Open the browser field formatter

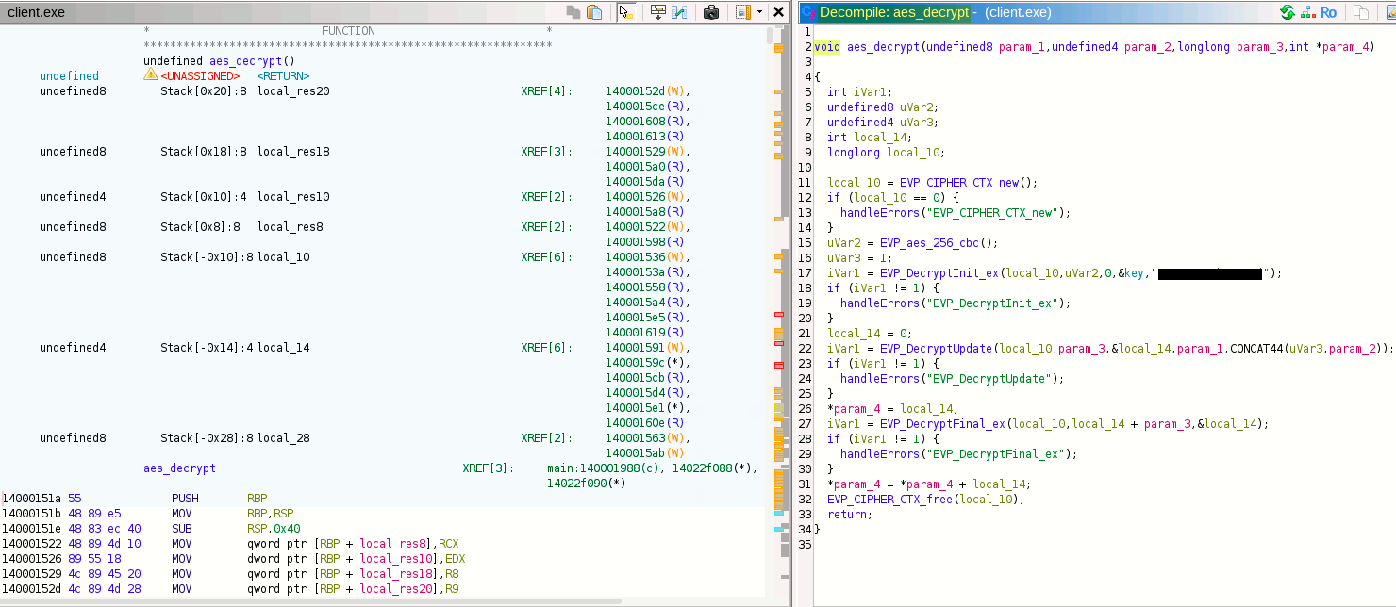657,12
